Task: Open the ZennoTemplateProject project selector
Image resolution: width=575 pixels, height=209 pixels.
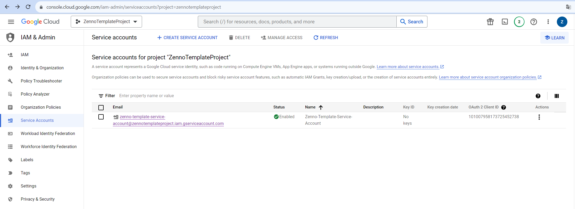Action: click(106, 22)
